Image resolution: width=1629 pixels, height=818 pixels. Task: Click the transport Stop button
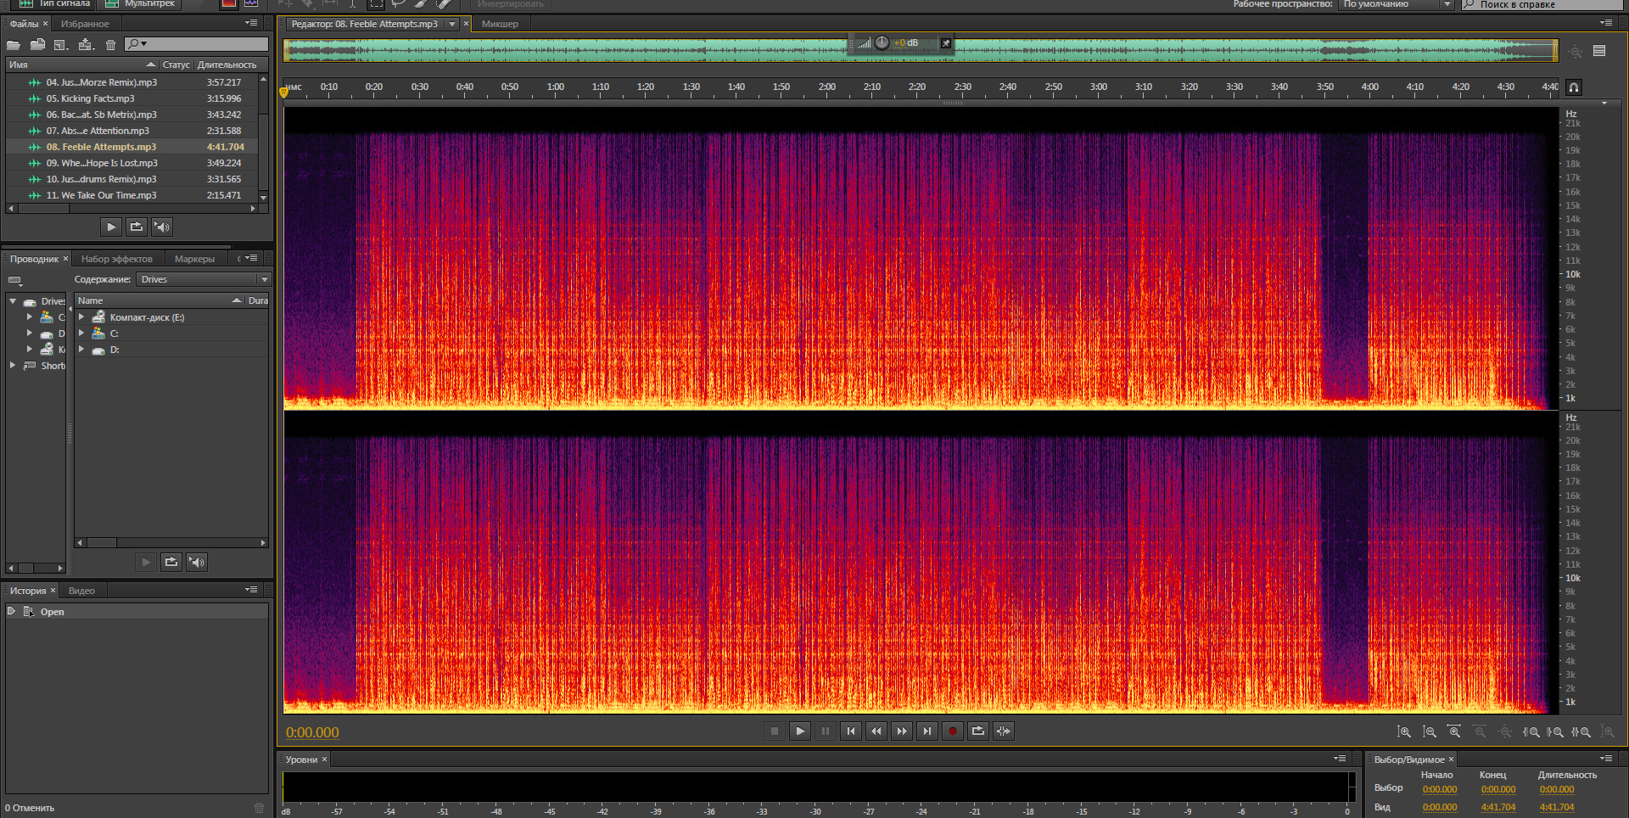[774, 731]
